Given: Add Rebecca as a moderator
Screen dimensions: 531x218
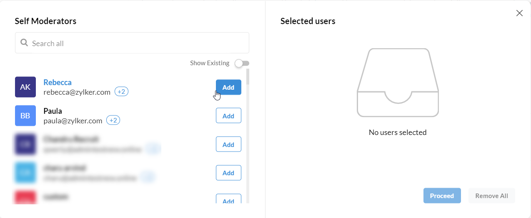Looking at the screenshot, I should click(228, 87).
